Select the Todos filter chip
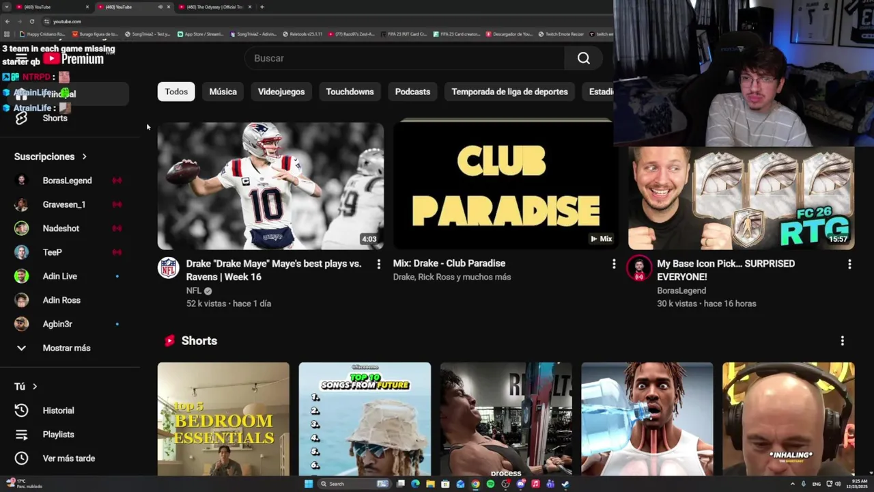 coord(176,92)
